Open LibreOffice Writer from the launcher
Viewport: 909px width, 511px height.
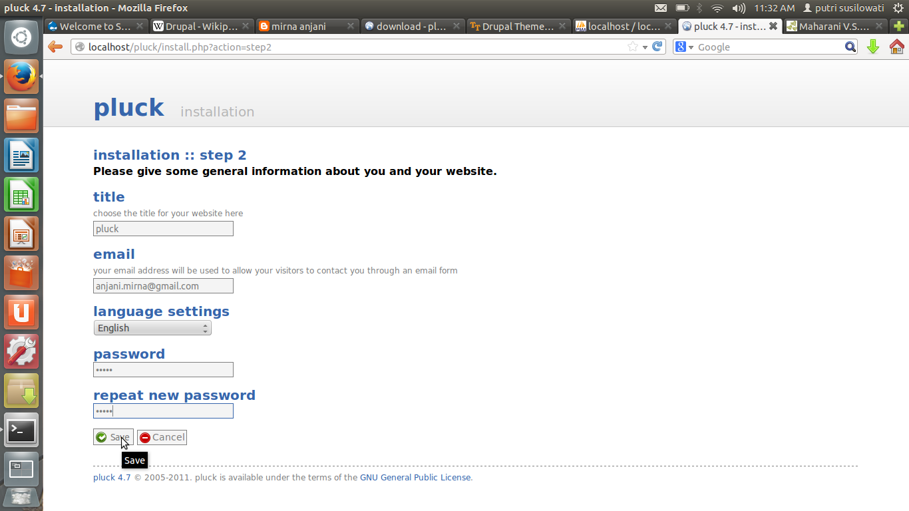point(21,155)
